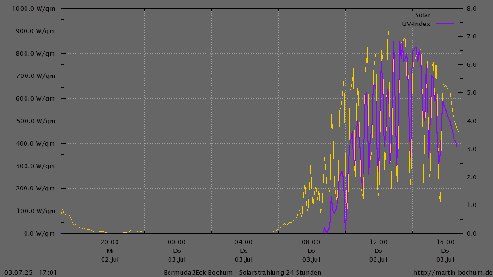This screenshot has width=493, height=277.
Task: Click the '04:00' time axis label
Action: click(x=244, y=242)
